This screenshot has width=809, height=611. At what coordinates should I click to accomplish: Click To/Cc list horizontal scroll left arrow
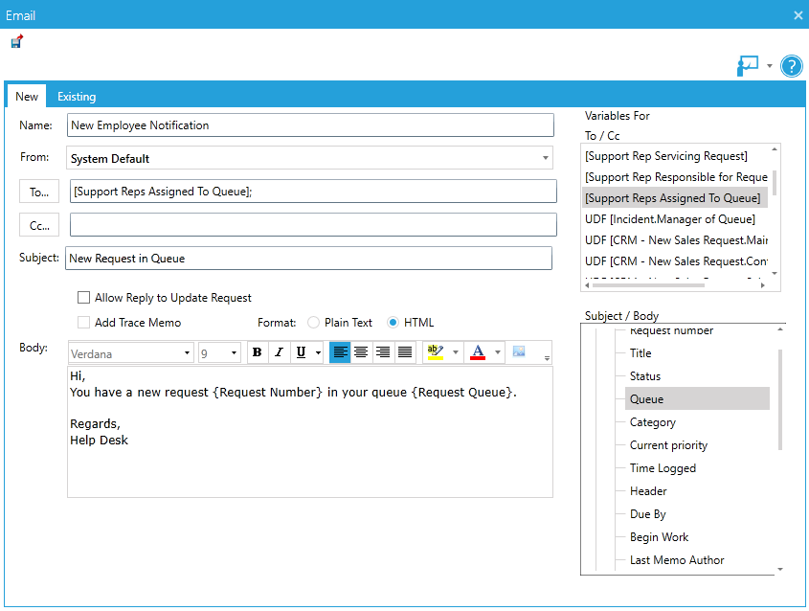coord(588,284)
